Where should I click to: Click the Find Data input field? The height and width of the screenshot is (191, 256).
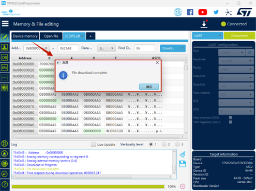[x=144, y=48]
